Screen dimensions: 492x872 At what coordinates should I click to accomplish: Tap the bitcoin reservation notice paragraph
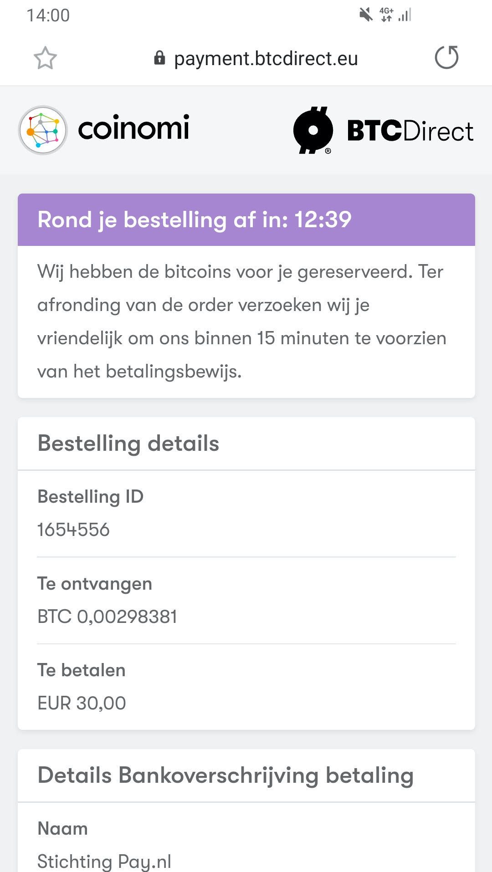click(x=241, y=321)
